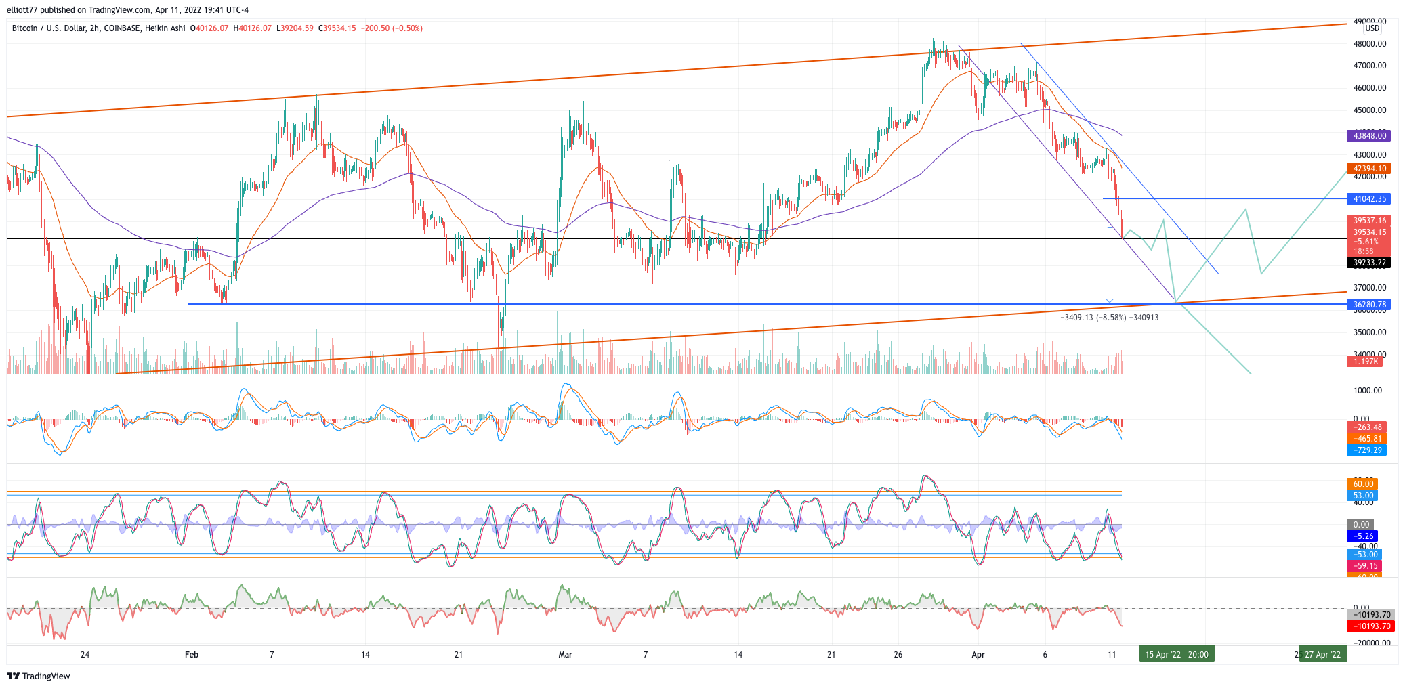This screenshot has width=1405, height=688.
Task: Click the high value H40126.07
Action: pyautogui.click(x=252, y=28)
